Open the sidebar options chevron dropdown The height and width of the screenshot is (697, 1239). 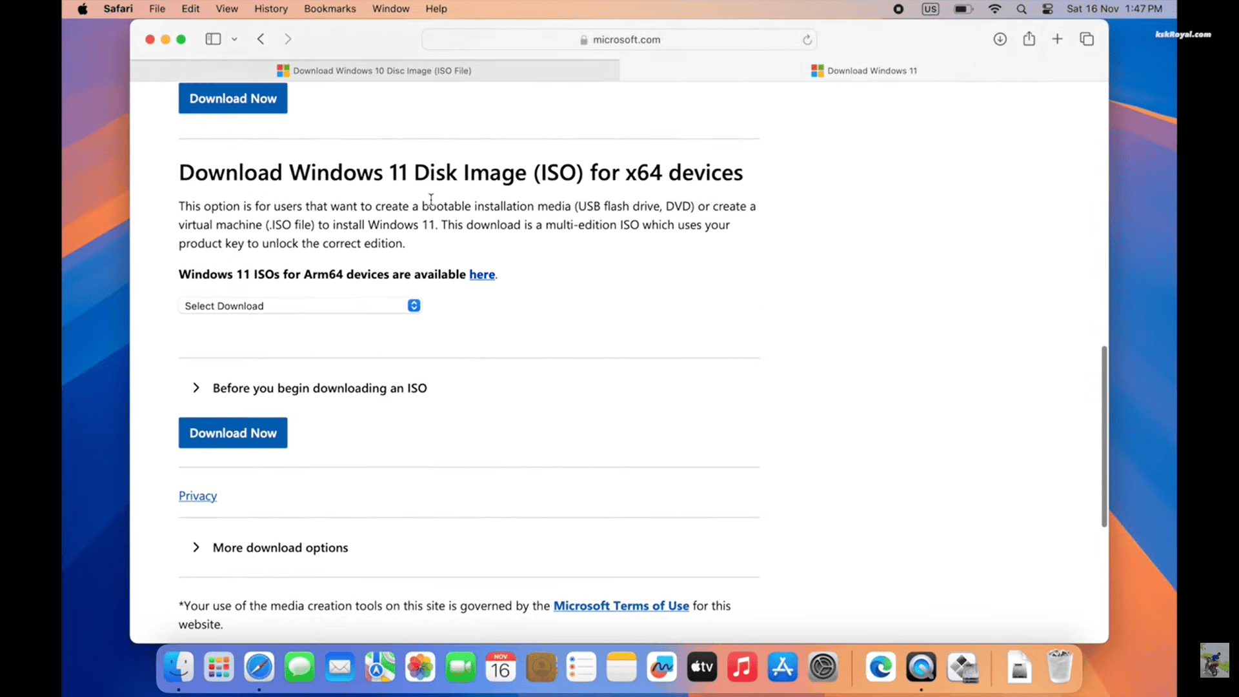pyautogui.click(x=234, y=39)
